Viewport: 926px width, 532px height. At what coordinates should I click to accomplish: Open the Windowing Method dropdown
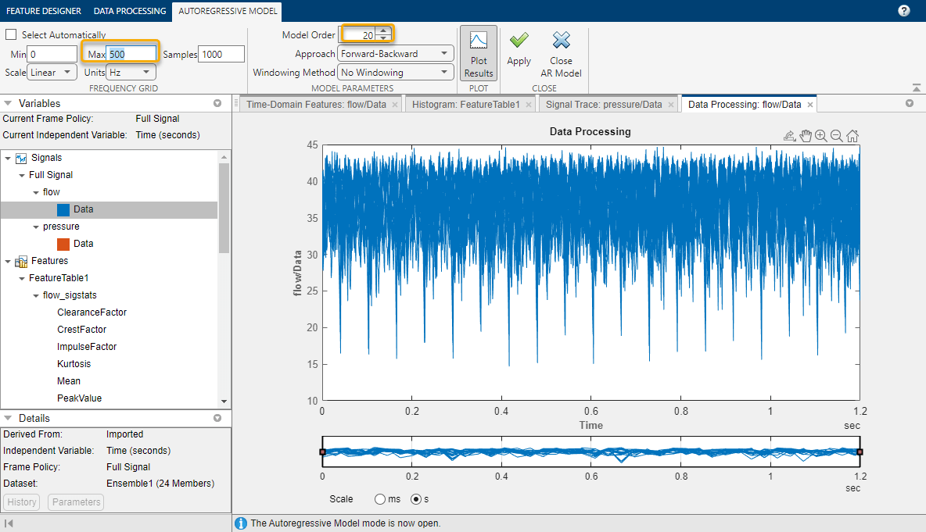396,73
